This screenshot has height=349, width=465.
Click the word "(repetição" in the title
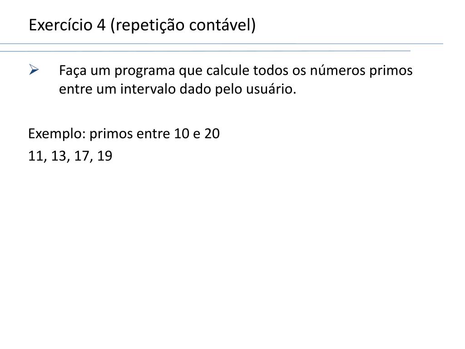tap(148, 25)
